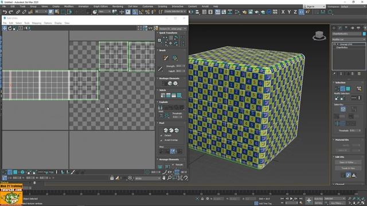Open the Mapping menu in Edit UVWs
The height and width of the screenshot is (206, 367).
[x=37, y=23]
